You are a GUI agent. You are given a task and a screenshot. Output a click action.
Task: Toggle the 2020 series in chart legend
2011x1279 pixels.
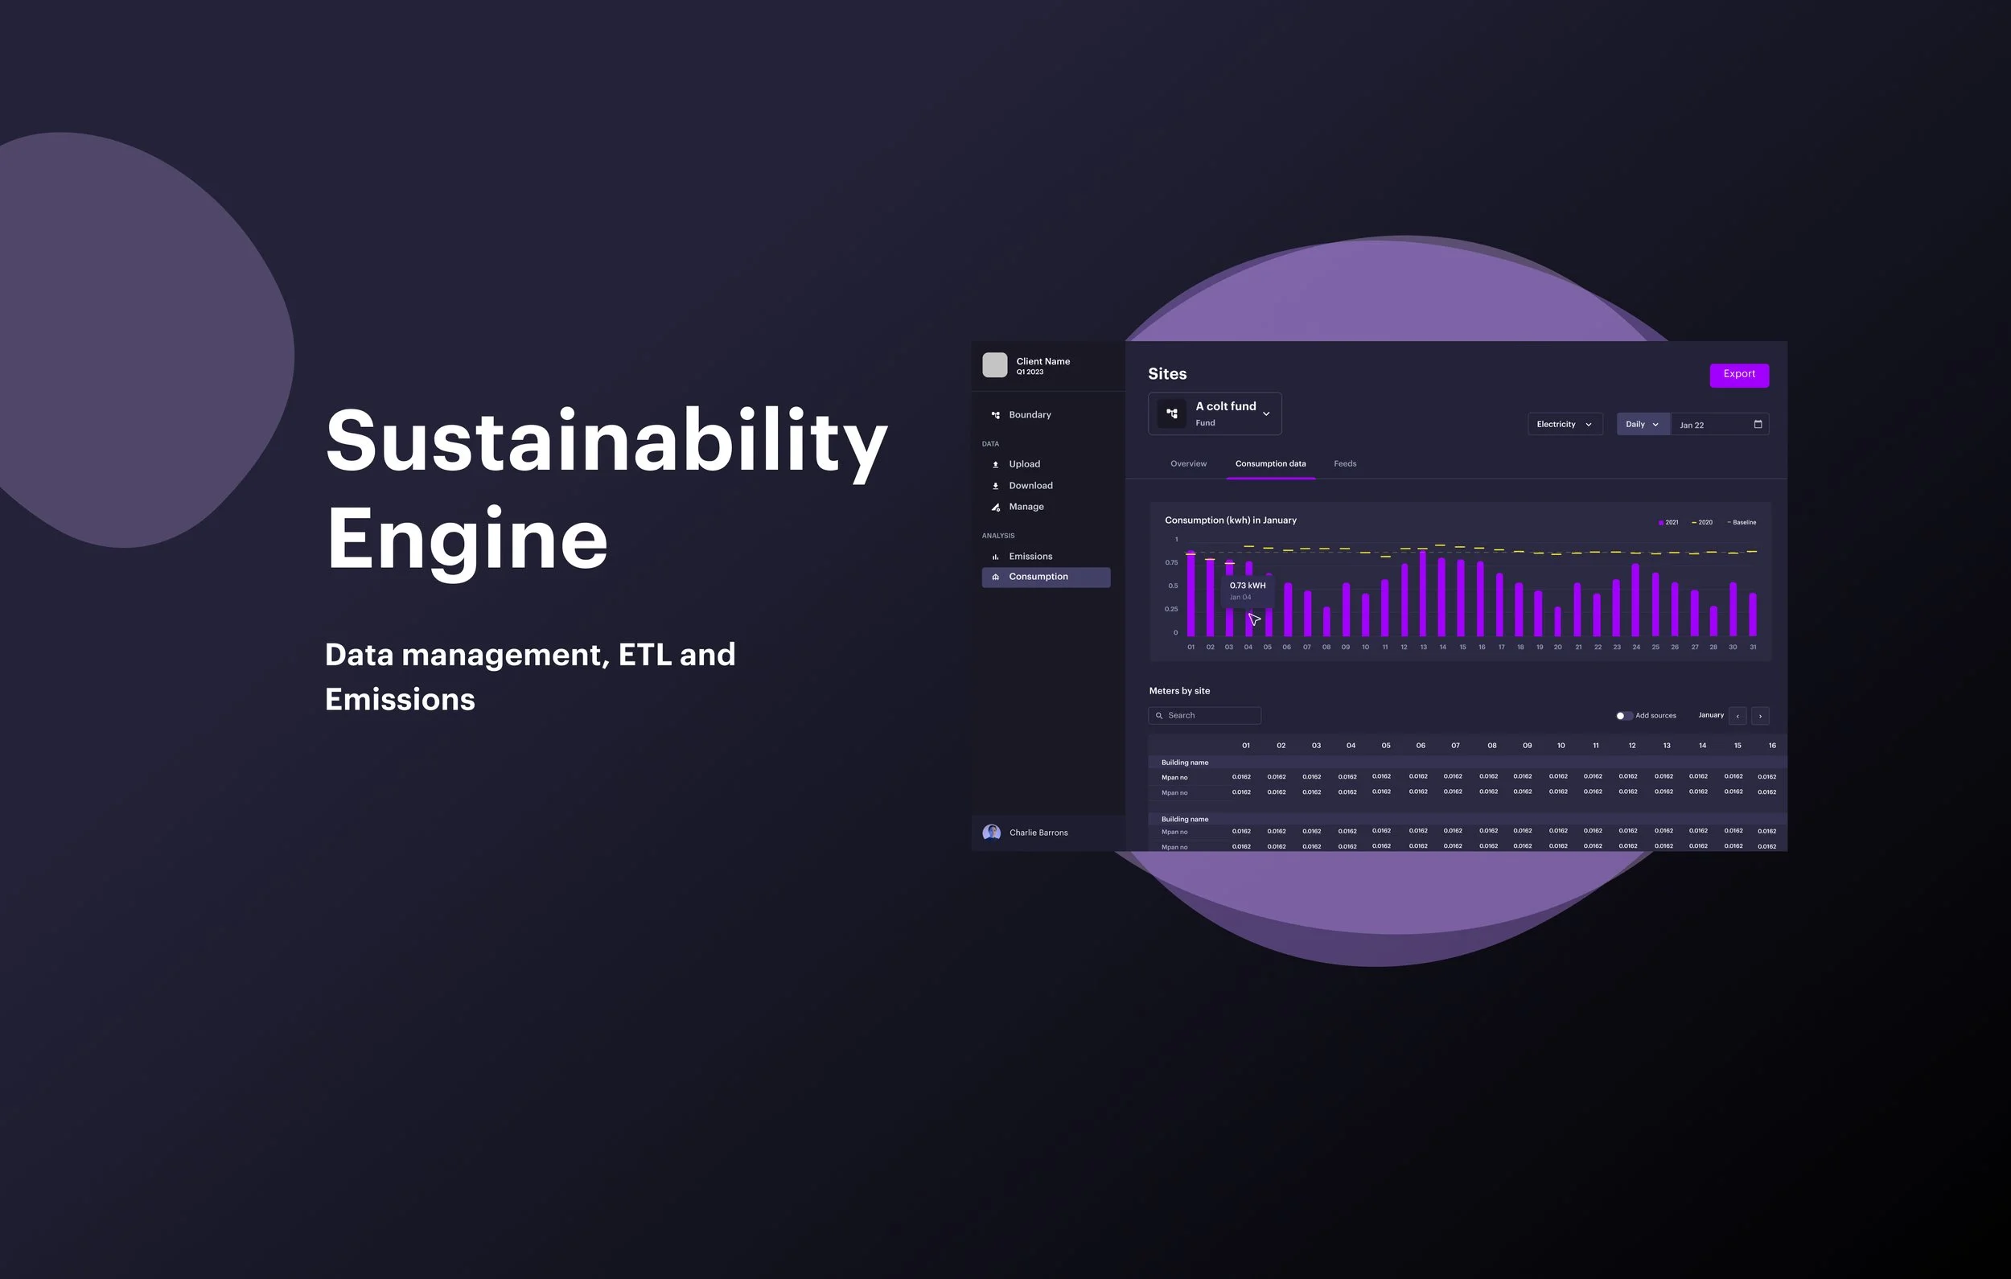pos(1702,523)
